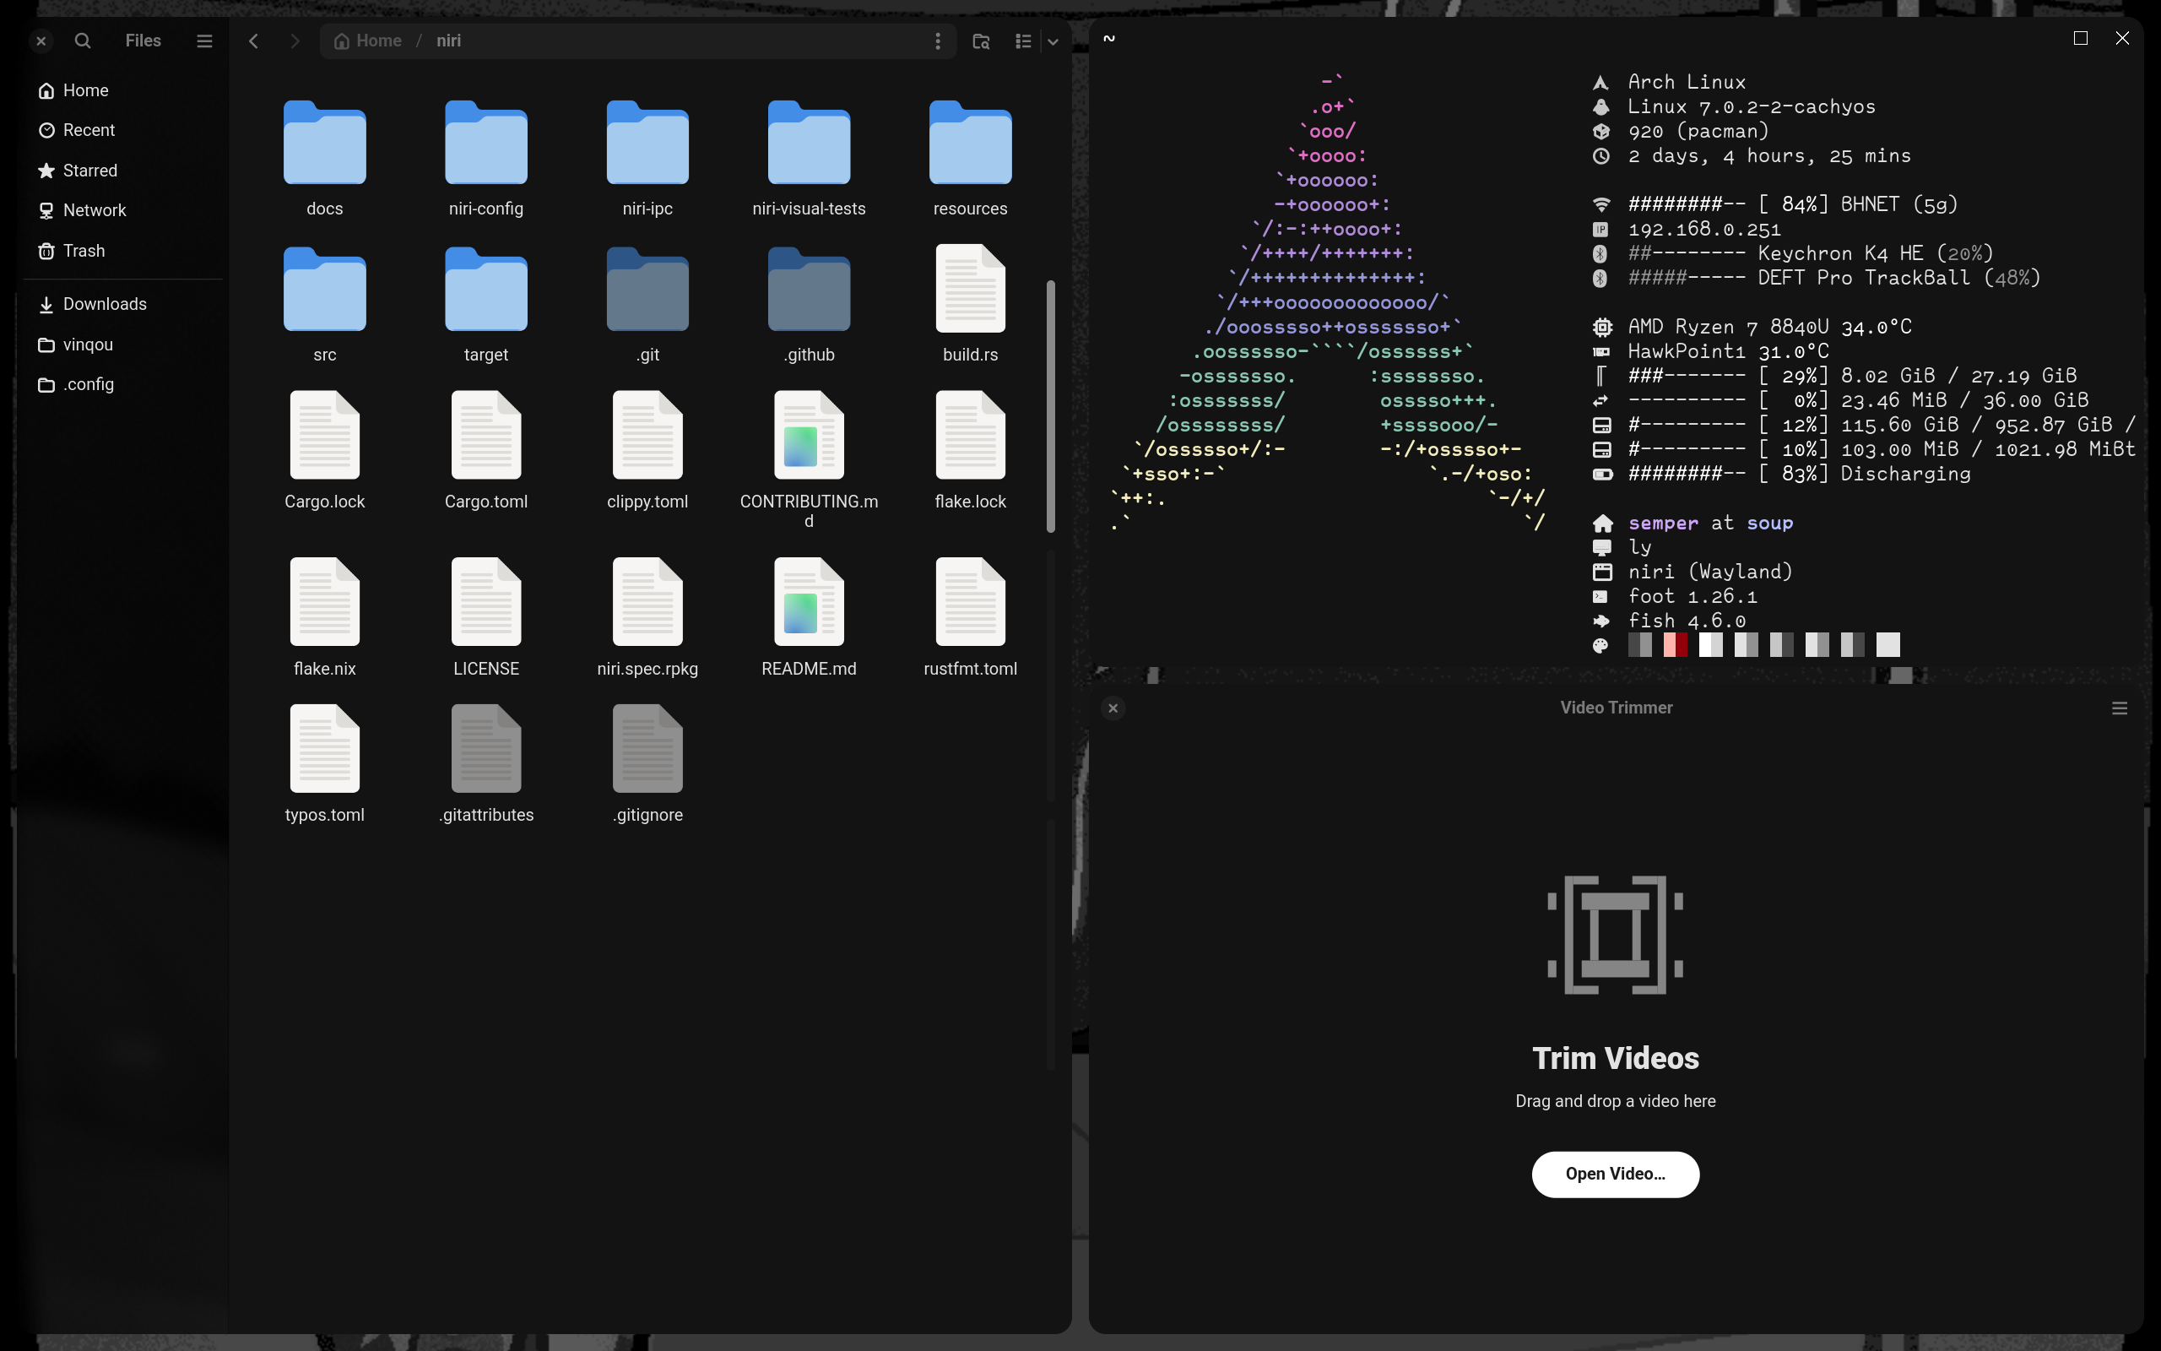The height and width of the screenshot is (1351, 2161).
Task: Open Trash in sidebar
Action: [123, 251]
